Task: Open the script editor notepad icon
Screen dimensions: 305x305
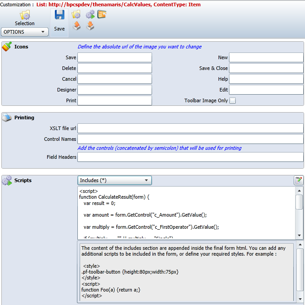Action: click(x=298, y=180)
